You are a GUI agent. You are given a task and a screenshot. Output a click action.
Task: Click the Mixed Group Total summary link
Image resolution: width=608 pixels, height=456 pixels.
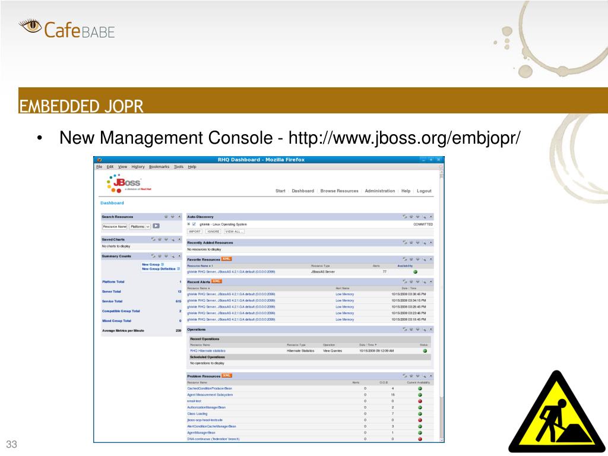116,321
